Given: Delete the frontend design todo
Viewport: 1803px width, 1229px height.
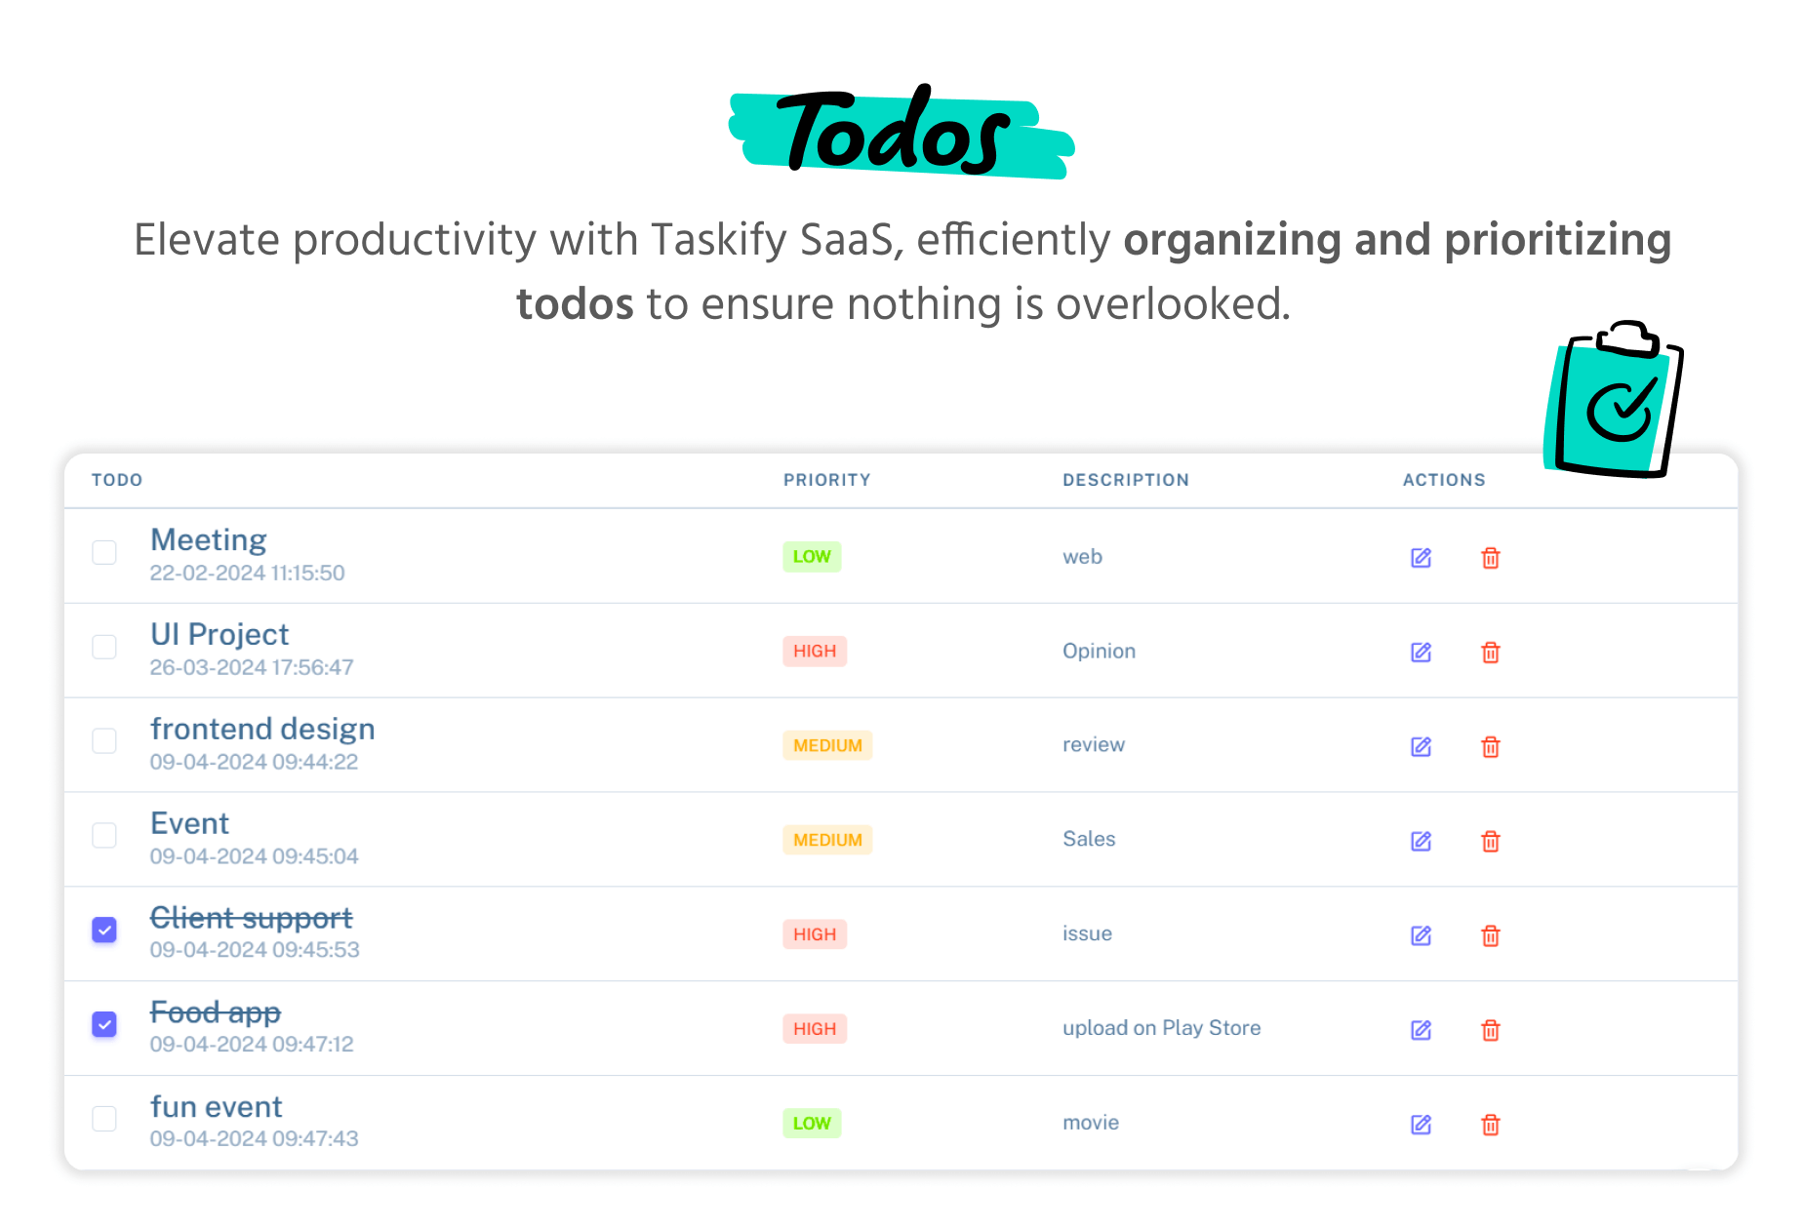Looking at the screenshot, I should coord(1490,747).
